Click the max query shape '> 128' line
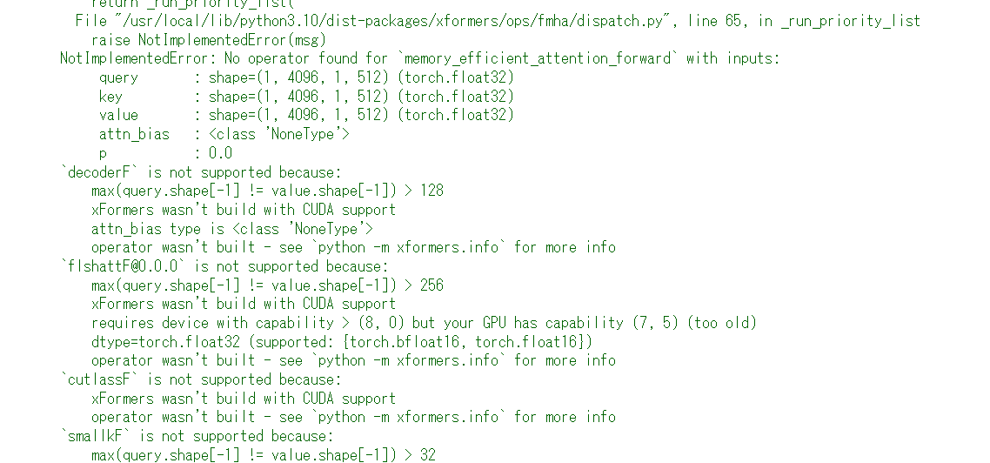990x463 pixels. [268, 191]
